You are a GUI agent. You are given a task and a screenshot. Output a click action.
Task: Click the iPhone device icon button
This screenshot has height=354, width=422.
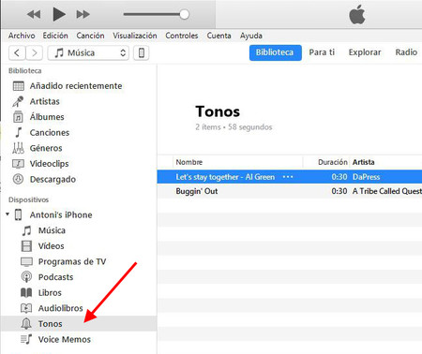142,52
